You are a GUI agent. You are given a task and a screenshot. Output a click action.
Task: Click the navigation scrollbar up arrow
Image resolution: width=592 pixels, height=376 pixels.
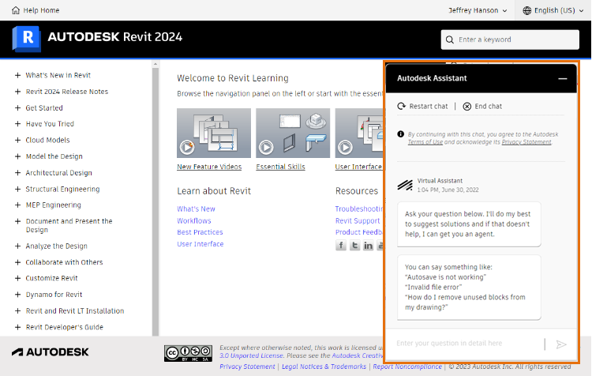coord(155,64)
